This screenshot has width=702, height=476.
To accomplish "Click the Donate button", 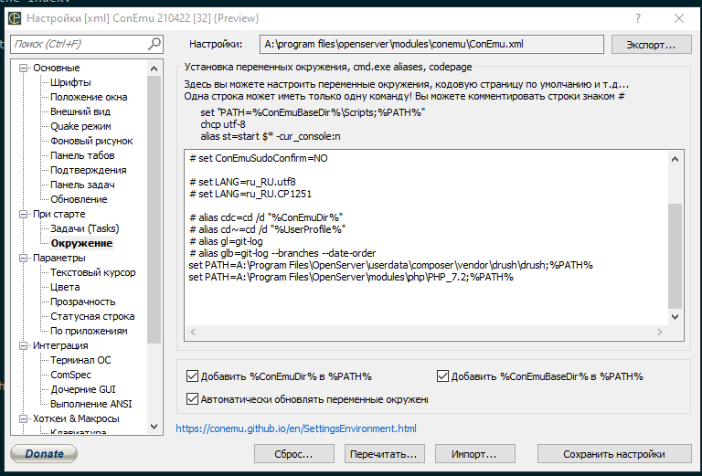I will [44, 453].
